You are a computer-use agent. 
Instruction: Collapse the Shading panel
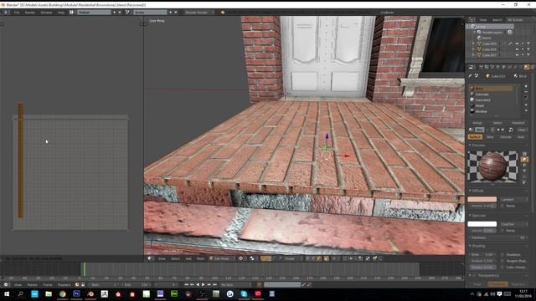click(x=471, y=246)
